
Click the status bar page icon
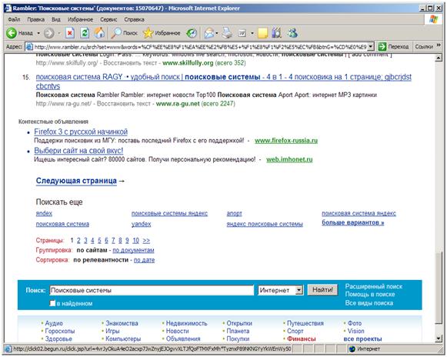point(8,349)
